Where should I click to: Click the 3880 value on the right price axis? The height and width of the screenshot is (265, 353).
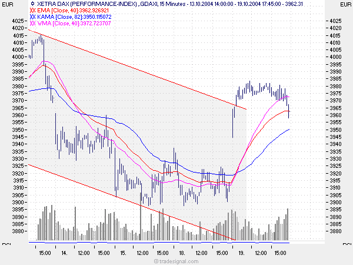335,231
